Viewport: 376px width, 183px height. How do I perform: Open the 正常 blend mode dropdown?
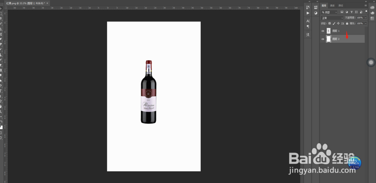click(332, 18)
